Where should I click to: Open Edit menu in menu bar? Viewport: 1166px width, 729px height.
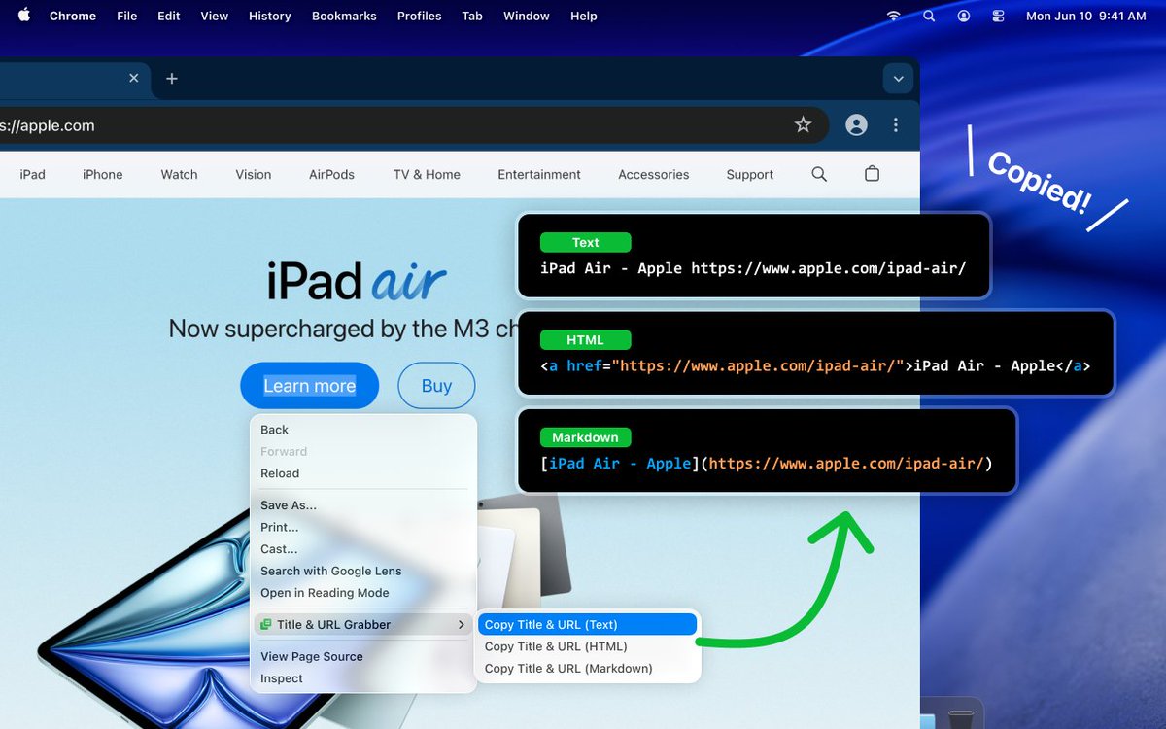coord(169,16)
